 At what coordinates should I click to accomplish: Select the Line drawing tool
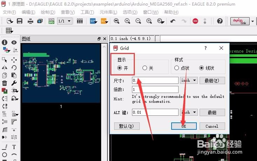click(x=5, y=147)
